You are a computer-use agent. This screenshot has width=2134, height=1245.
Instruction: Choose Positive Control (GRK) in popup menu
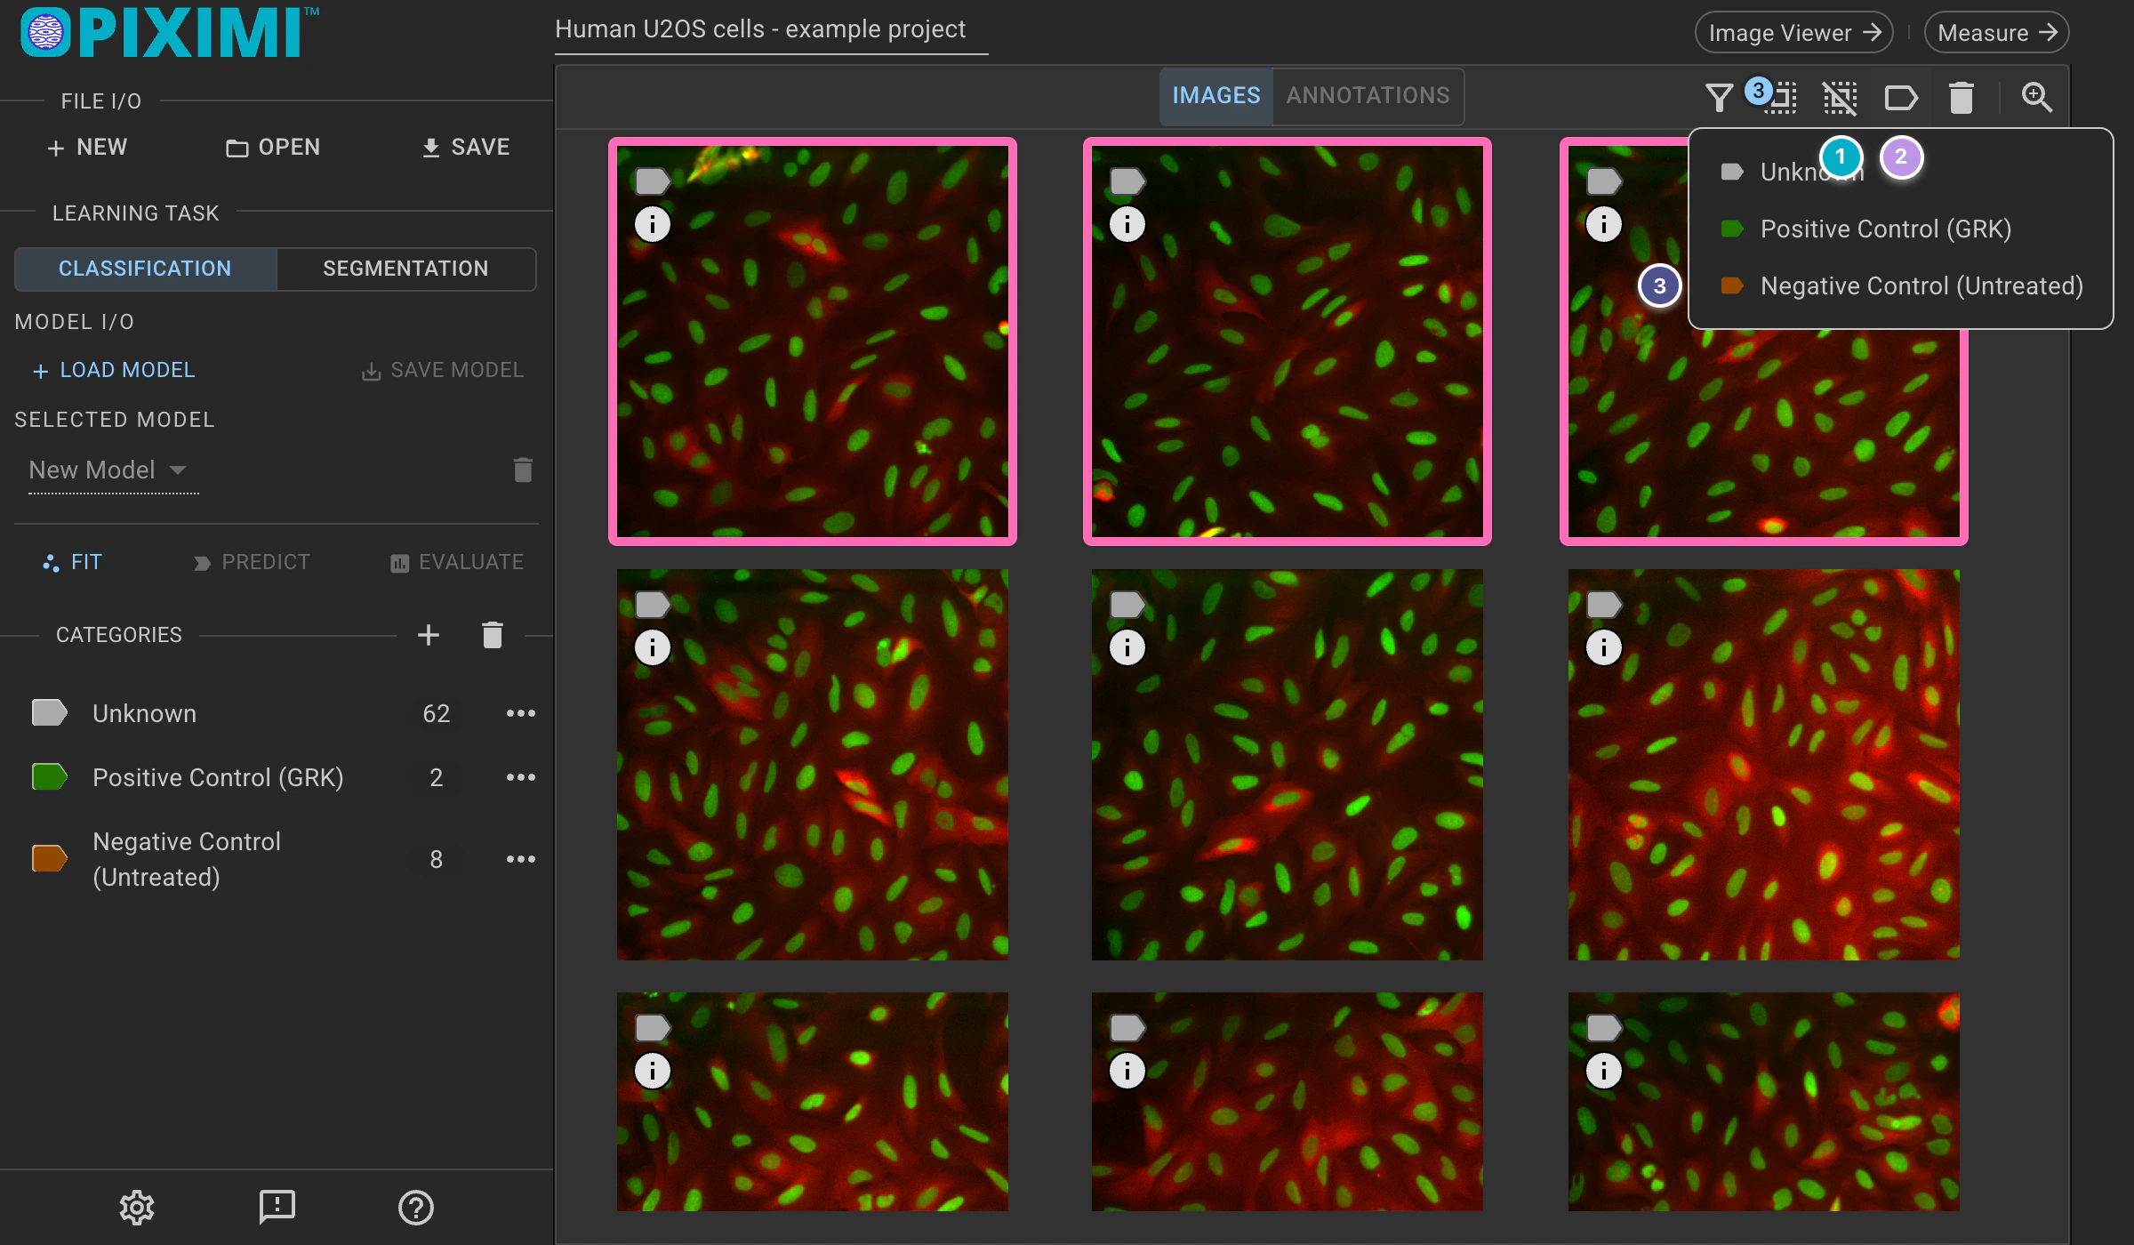coord(1901,229)
